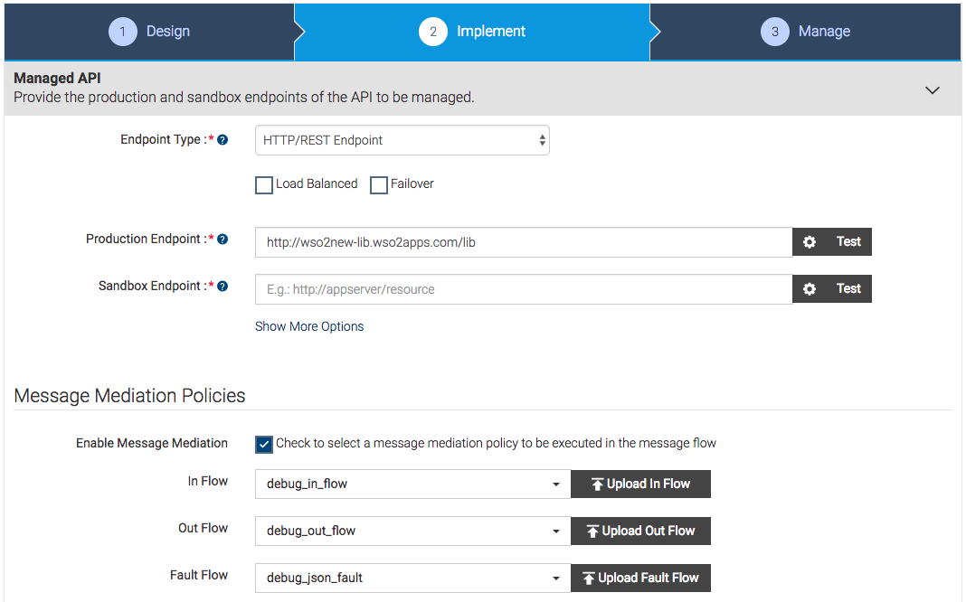Check the Failover checkbox
The image size is (966, 602).
(x=379, y=184)
